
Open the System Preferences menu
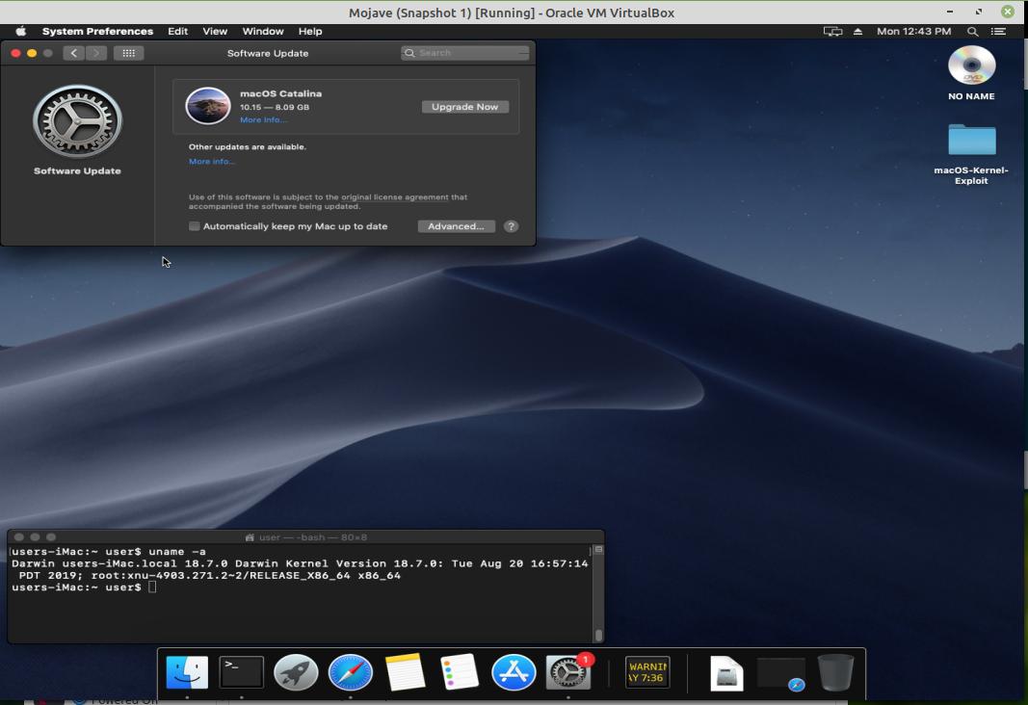click(97, 31)
